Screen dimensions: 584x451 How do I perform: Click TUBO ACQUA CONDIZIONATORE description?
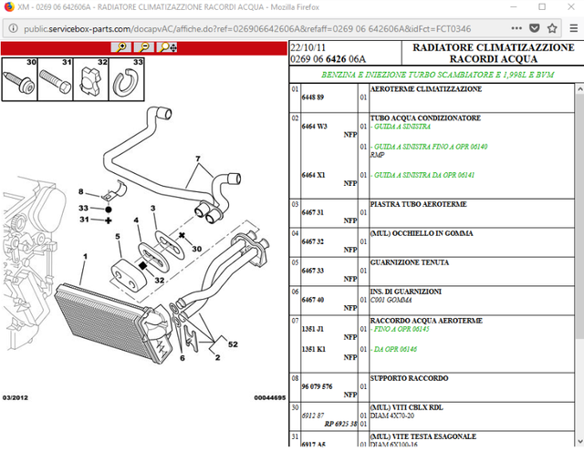pyautogui.click(x=425, y=118)
